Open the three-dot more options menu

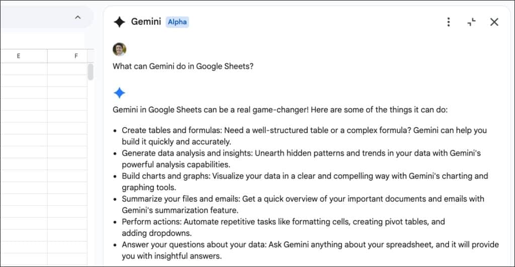449,22
